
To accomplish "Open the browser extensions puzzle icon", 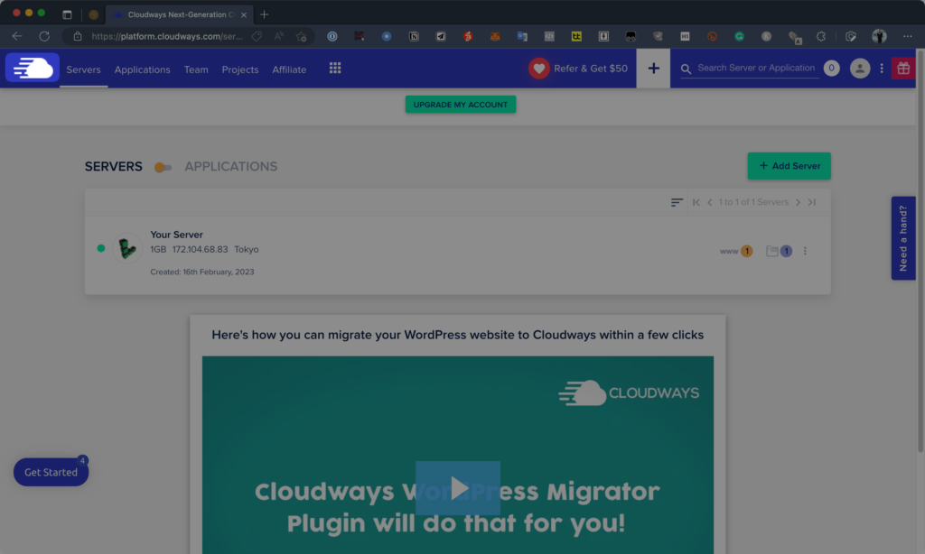I will coord(820,36).
